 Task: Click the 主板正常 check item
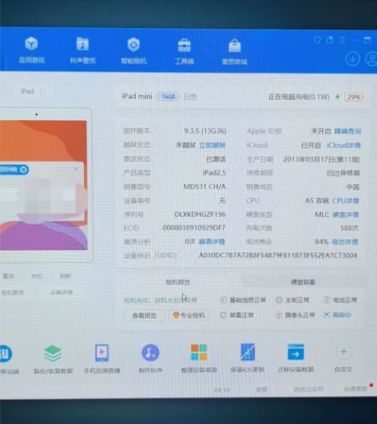(292, 300)
